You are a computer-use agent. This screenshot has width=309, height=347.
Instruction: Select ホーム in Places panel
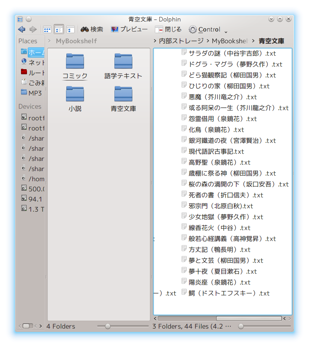pos(33,52)
